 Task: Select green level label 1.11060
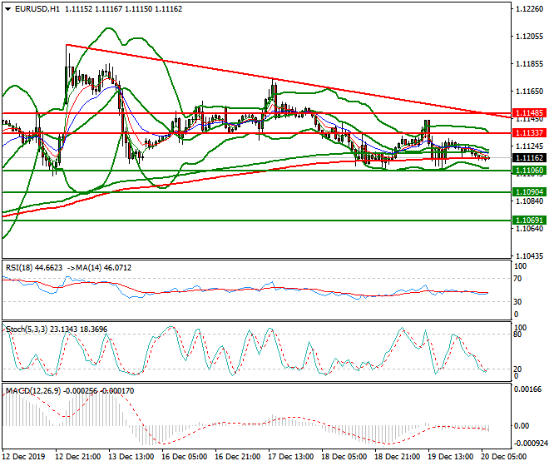pos(530,171)
